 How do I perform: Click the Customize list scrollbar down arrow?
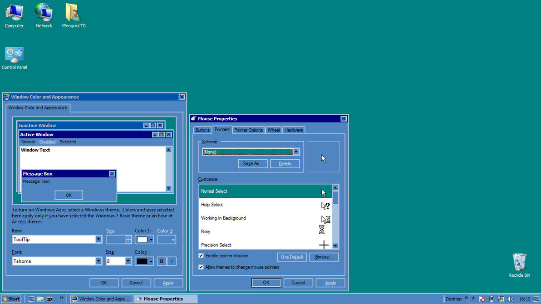click(335, 245)
